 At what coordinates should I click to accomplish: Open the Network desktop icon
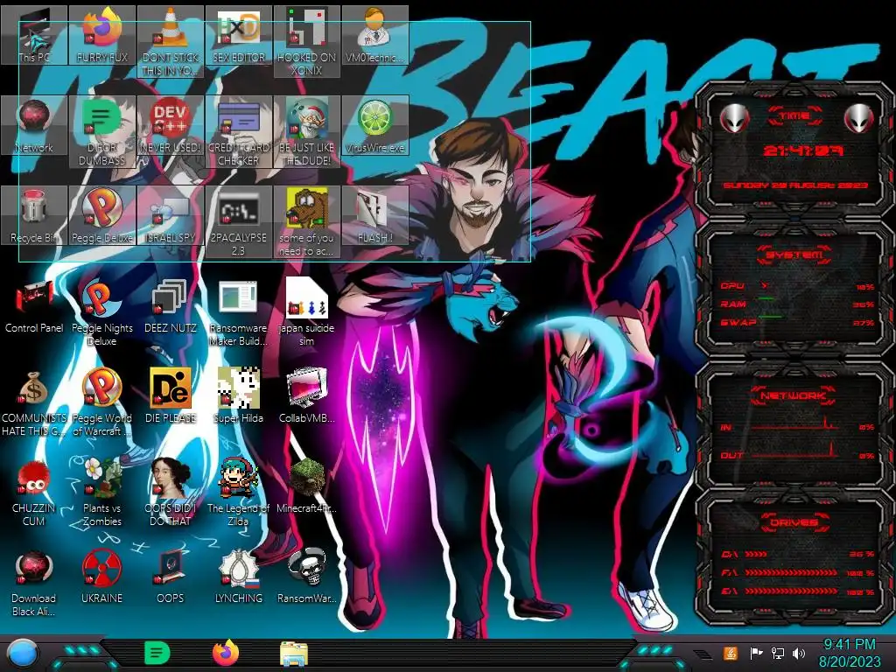(x=34, y=126)
